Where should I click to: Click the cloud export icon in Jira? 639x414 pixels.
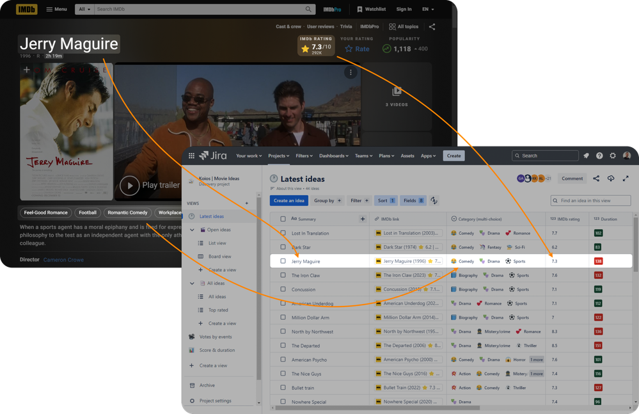pos(611,179)
